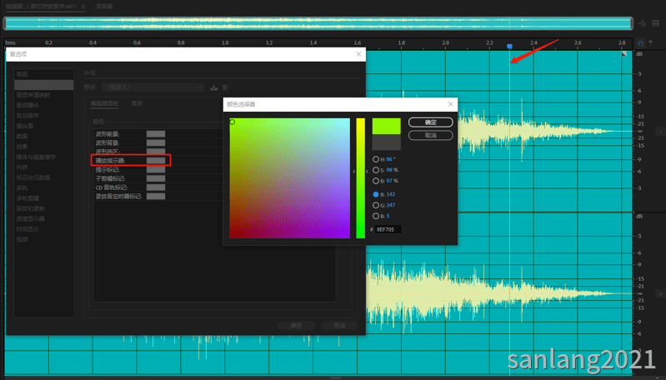Click the 子剪辑标记 color swatch
Image resolution: width=666 pixels, height=380 pixels.
click(156, 178)
